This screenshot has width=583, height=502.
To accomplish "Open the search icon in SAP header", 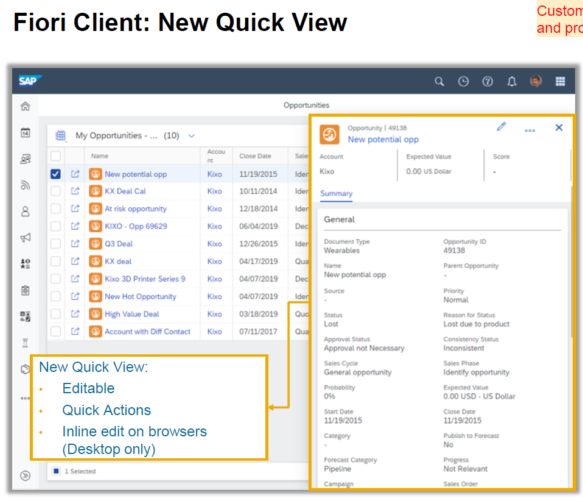I will tap(439, 81).
